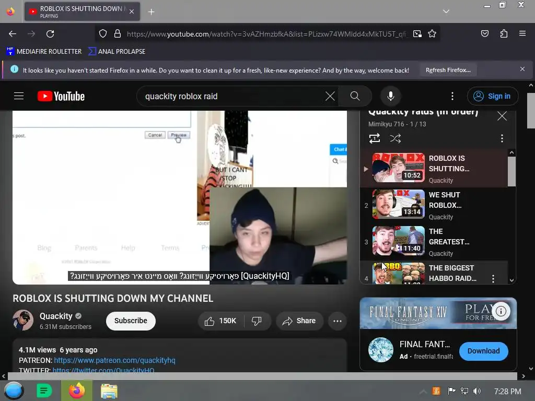Open File Explorer from taskbar
This screenshot has height=401, width=535.
[x=109, y=391]
